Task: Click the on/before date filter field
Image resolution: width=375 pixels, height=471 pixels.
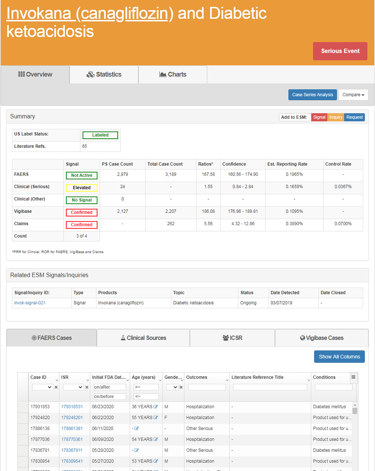Action: [x=109, y=397]
